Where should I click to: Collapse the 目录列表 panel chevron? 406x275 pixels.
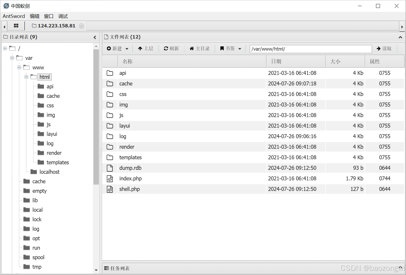click(95, 37)
